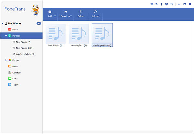Screen dimensions: 194x134
Task: Close the FoneTrans window
Action: (x=190, y=4)
